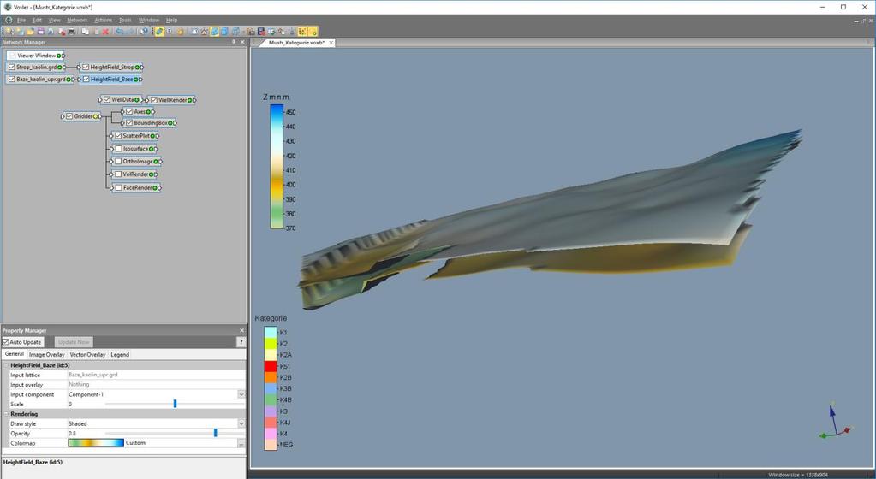This screenshot has width=876, height=479.
Task: Select the hand Pan tool icon
Action: coord(179,32)
